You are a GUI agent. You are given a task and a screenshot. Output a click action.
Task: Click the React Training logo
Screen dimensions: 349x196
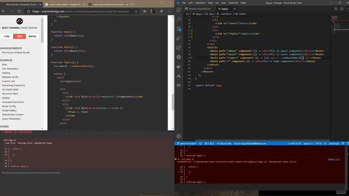pyautogui.click(x=20, y=21)
